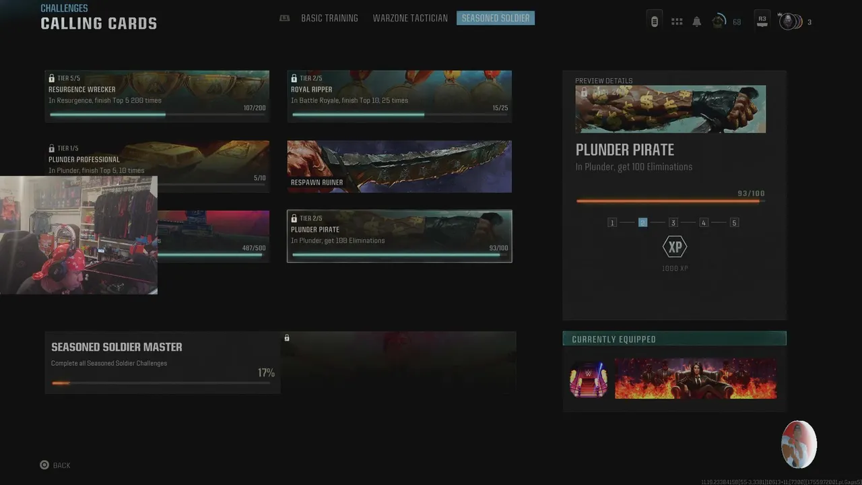Open notifications bell icon
The height and width of the screenshot is (485, 862).
pos(697,22)
